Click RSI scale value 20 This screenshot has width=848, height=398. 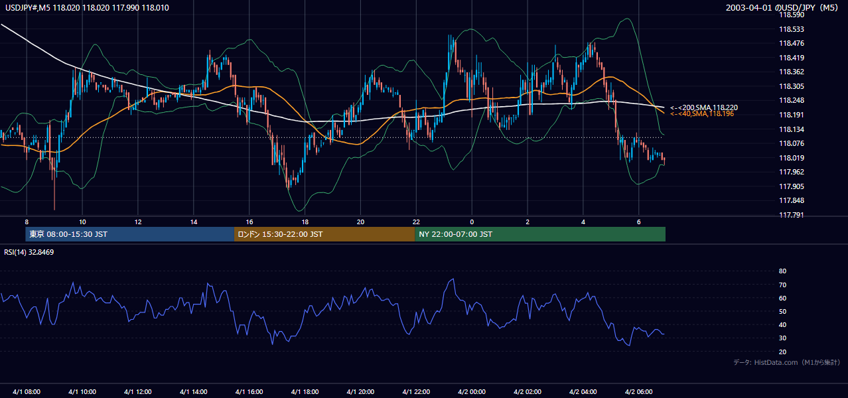783,352
